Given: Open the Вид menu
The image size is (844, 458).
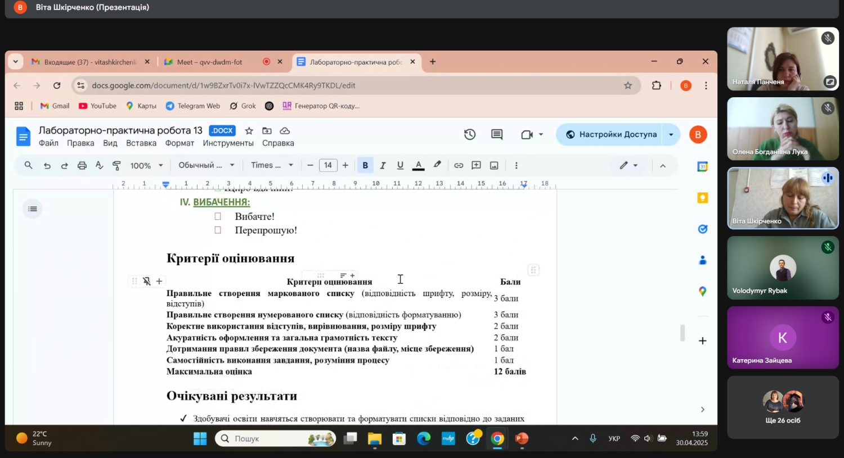Looking at the screenshot, I should click(x=110, y=143).
